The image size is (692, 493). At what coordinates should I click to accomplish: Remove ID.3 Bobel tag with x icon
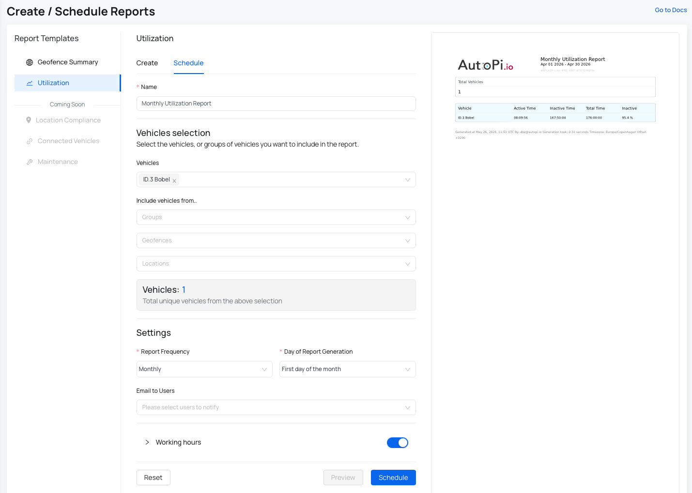click(174, 180)
